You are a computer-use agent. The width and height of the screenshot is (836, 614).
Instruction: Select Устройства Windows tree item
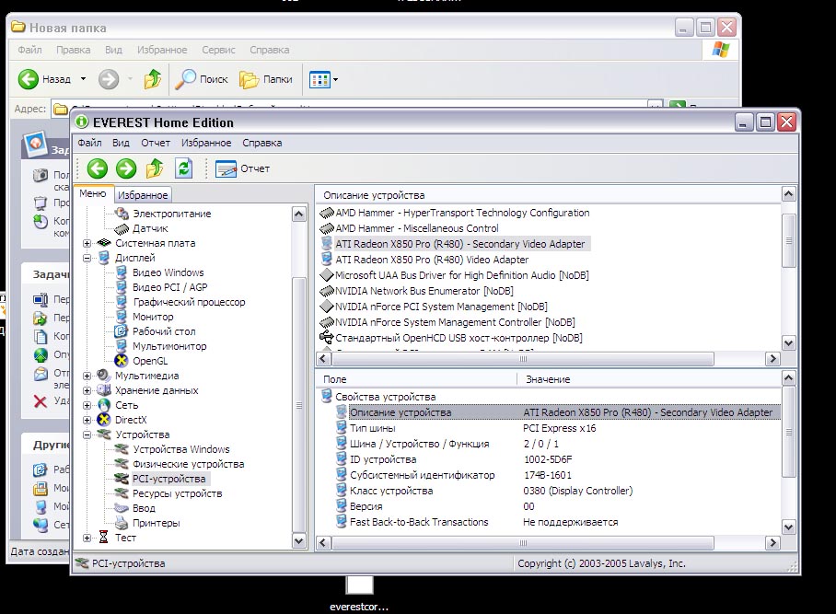180,449
